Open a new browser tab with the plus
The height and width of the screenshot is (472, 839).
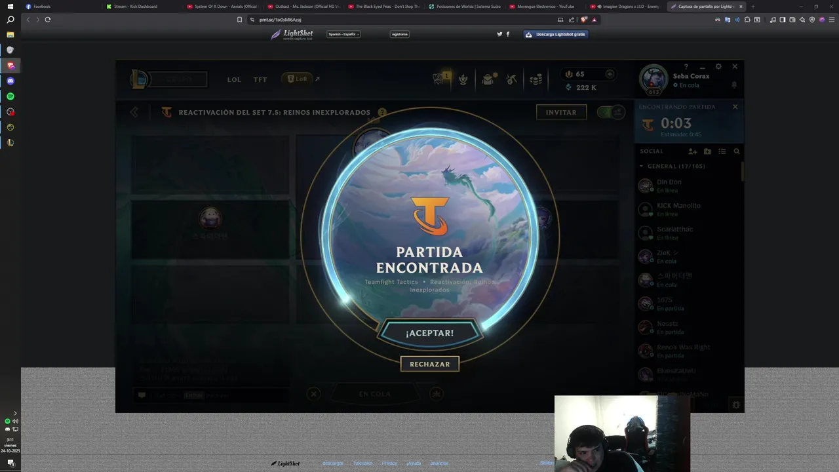click(752, 7)
